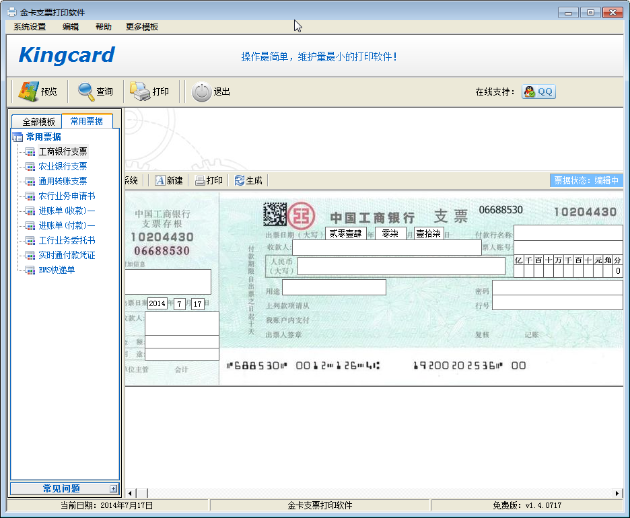This screenshot has height=518, width=630.
Task: Click the 分 digit cell showing 0
Action: 618,271
